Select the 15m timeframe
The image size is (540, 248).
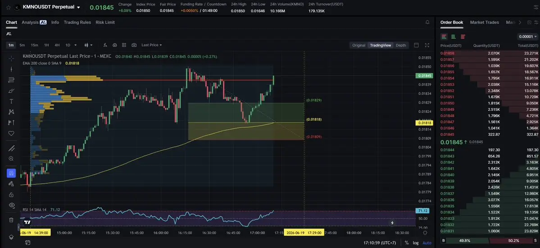[x=34, y=45]
